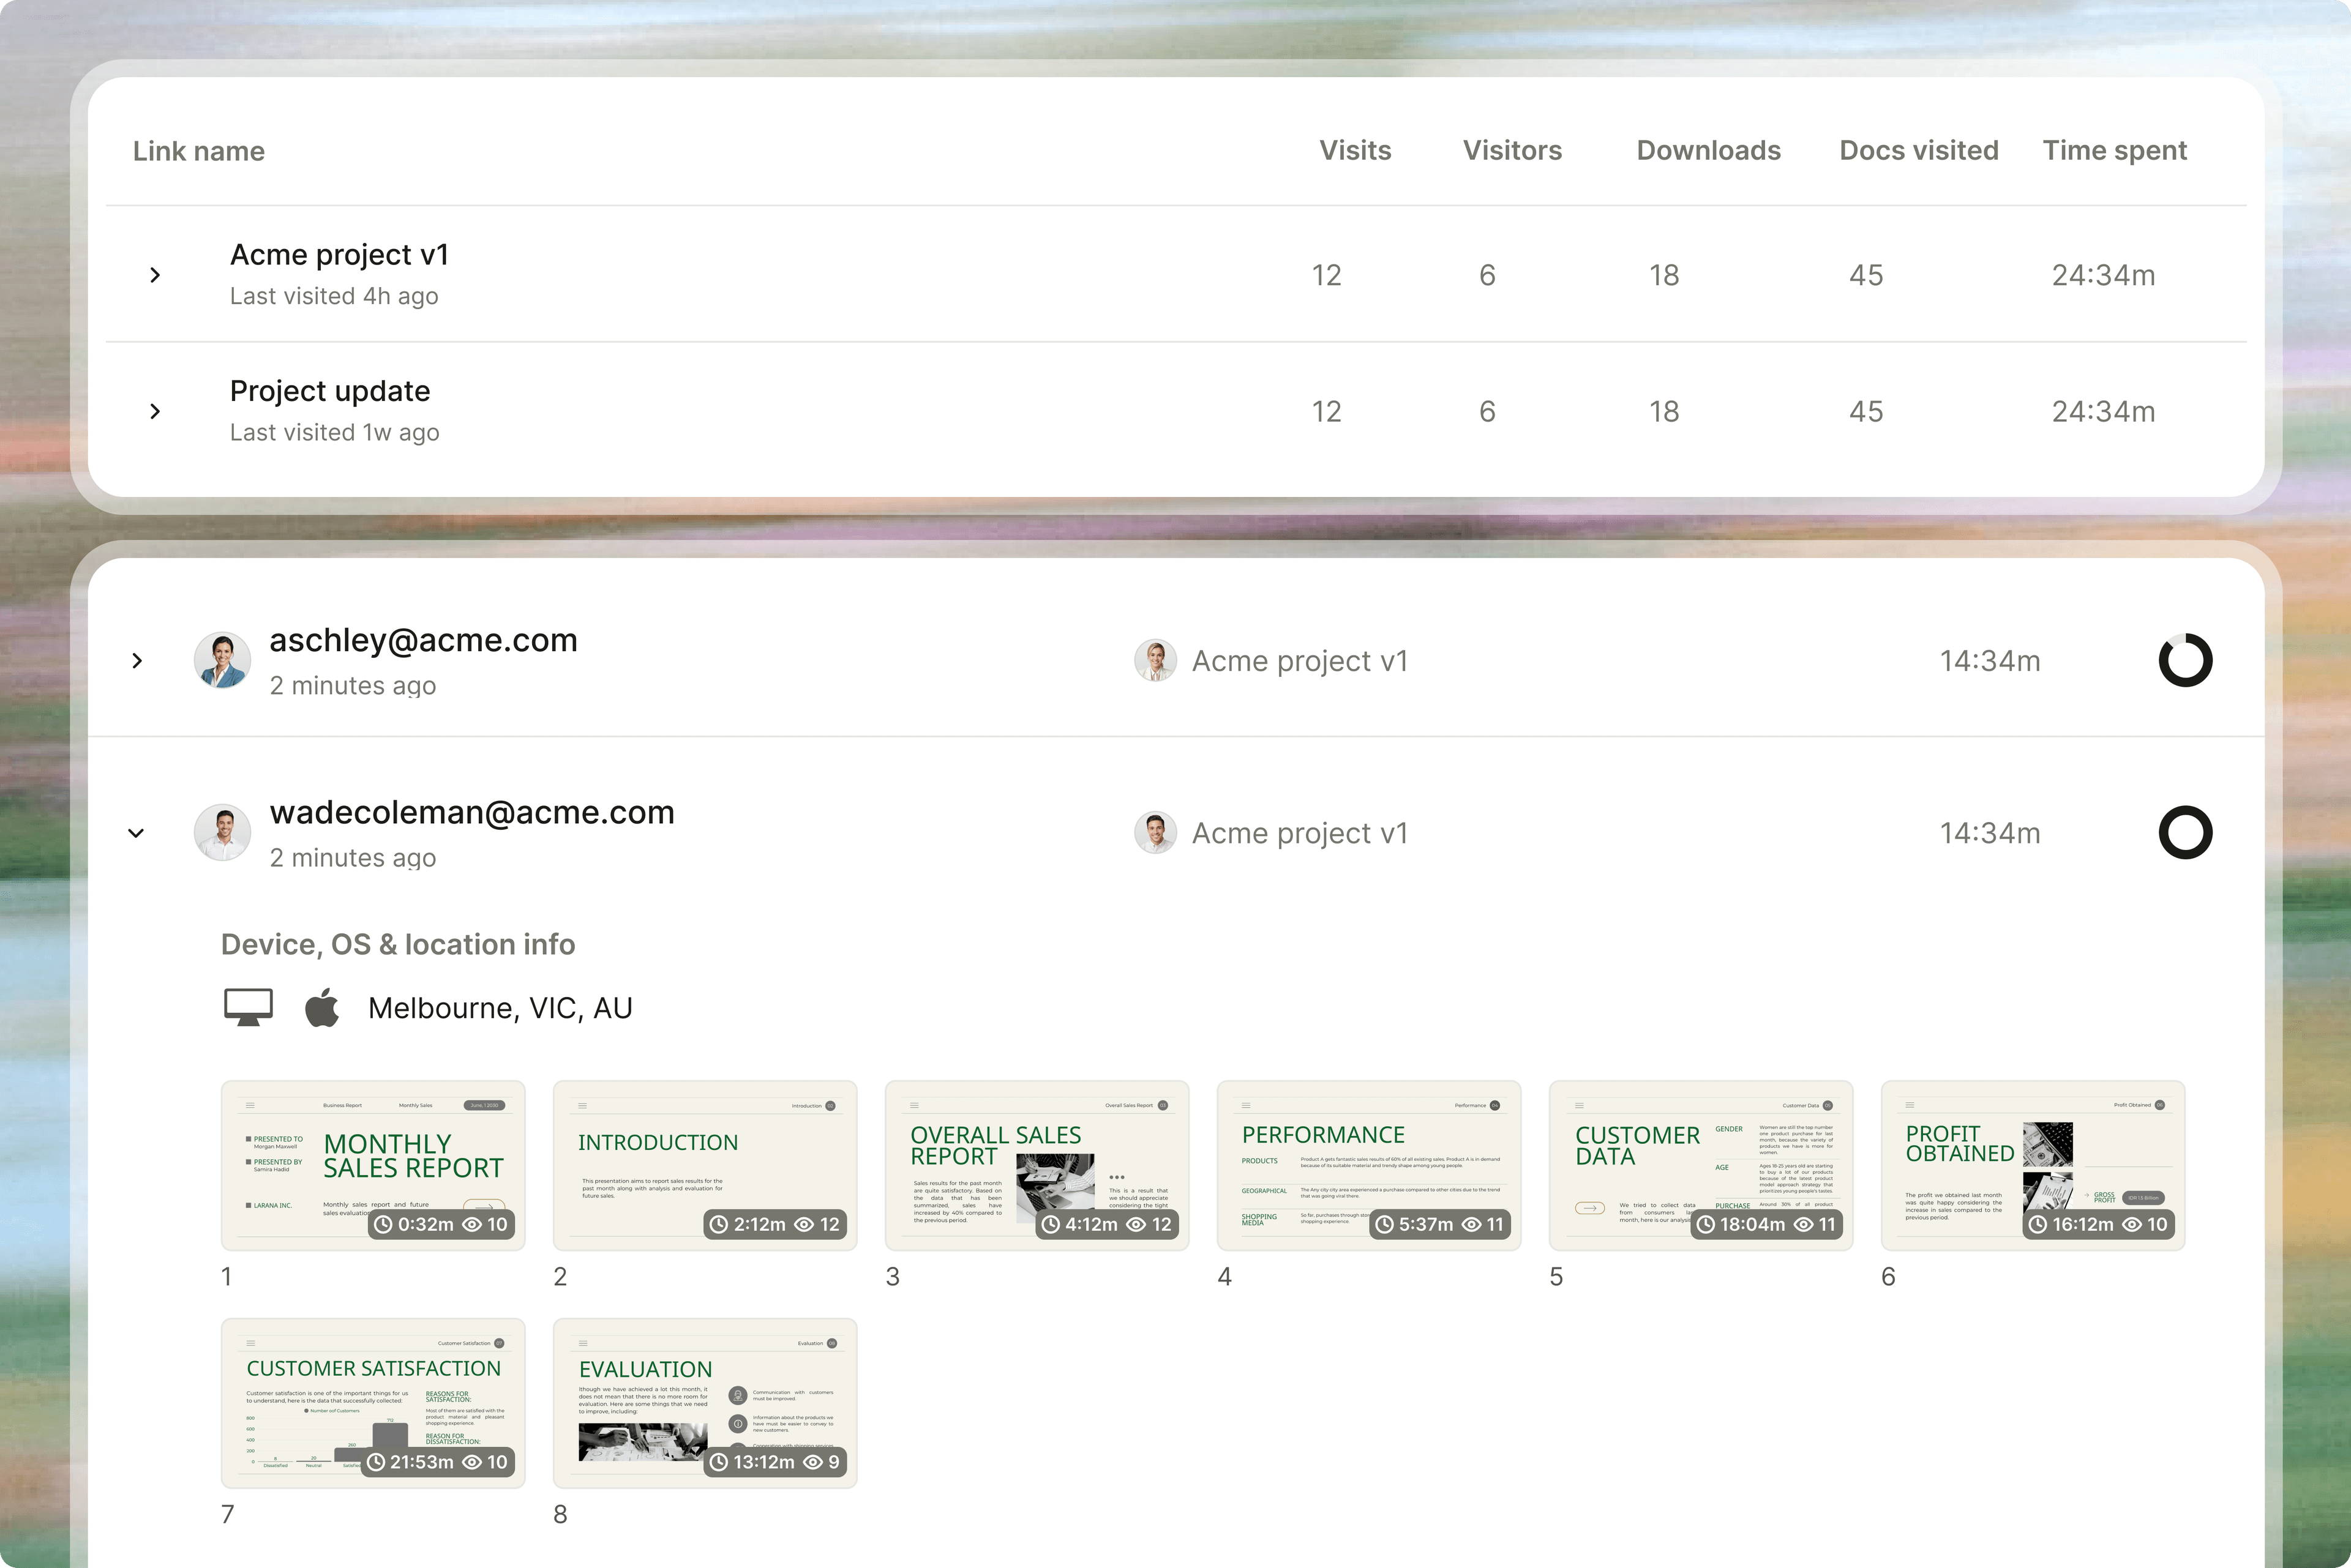
Task: Open the Overall Sales Report slide thumbnail
Action: [x=1037, y=1165]
